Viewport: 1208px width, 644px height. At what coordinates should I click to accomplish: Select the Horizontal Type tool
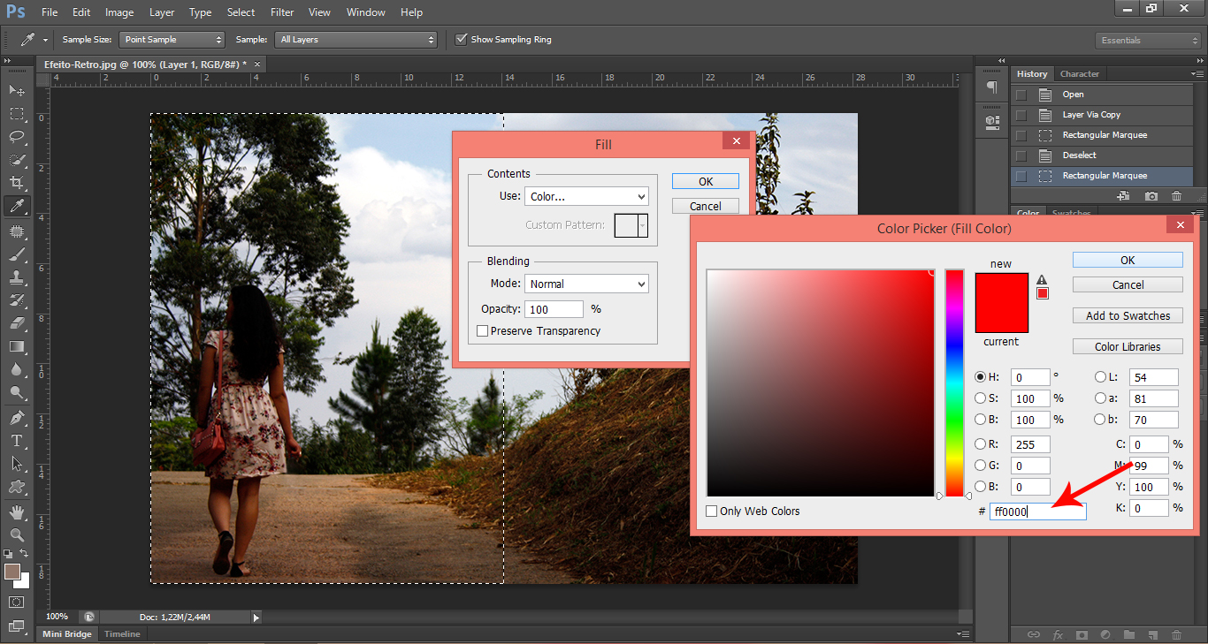coord(17,441)
